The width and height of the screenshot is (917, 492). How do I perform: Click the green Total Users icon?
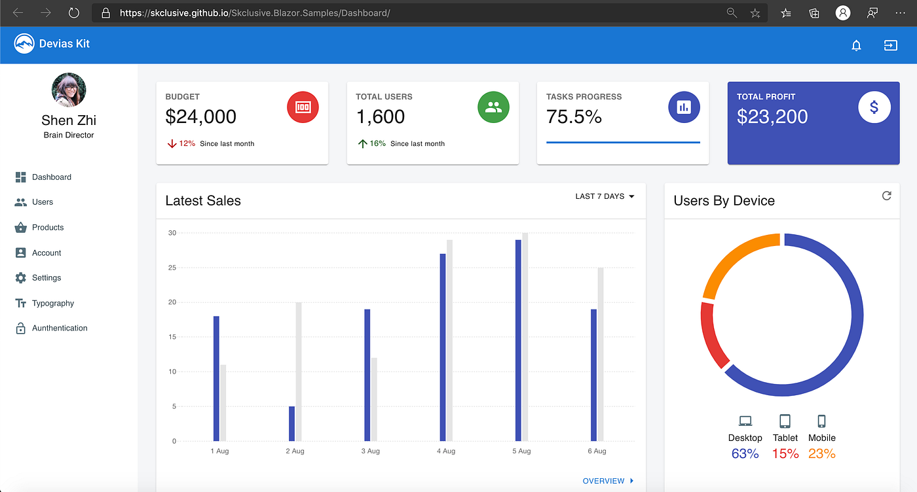pyautogui.click(x=493, y=107)
